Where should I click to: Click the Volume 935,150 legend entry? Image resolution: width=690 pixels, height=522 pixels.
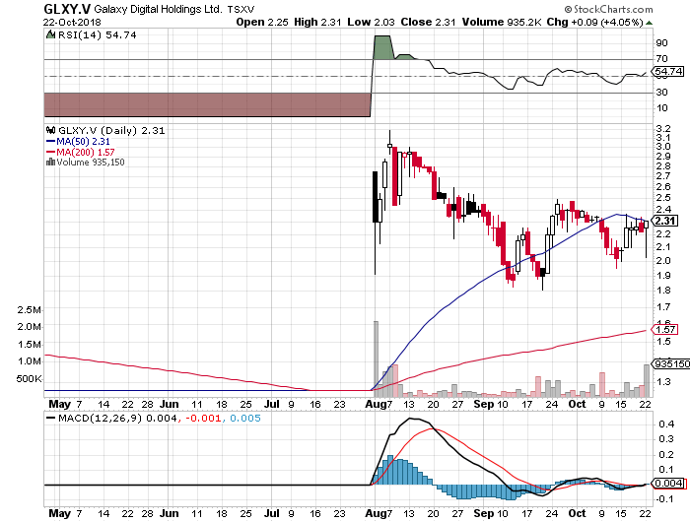pyautogui.click(x=91, y=163)
